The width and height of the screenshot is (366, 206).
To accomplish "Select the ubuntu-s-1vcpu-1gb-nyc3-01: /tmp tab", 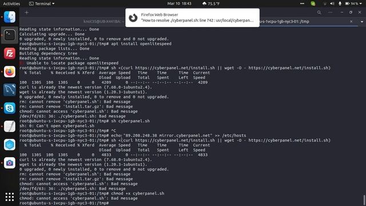I will point(284,22).
